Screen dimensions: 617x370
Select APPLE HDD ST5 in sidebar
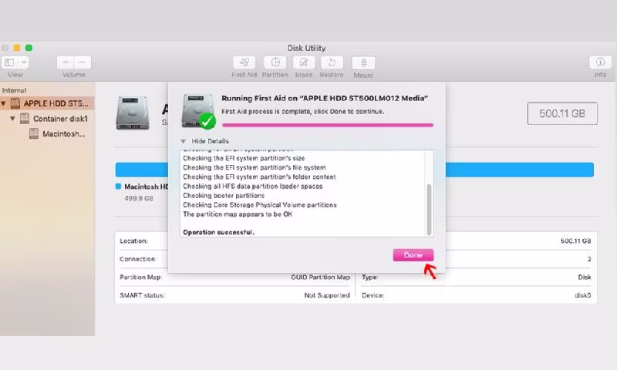tap(47, 103)
